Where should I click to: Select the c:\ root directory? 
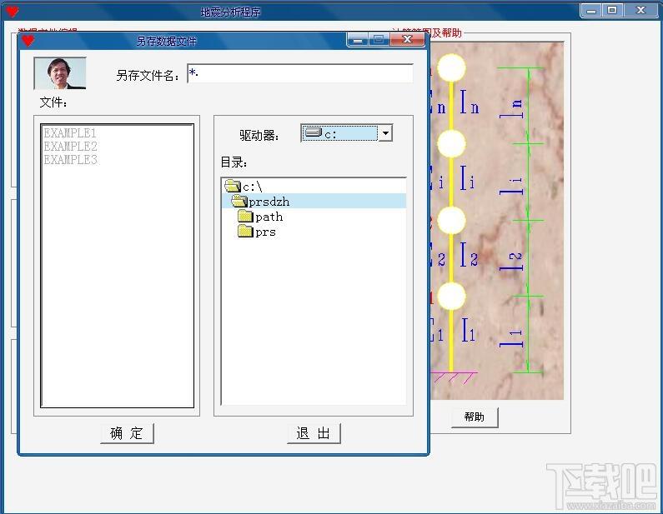(x=314, y=187)
